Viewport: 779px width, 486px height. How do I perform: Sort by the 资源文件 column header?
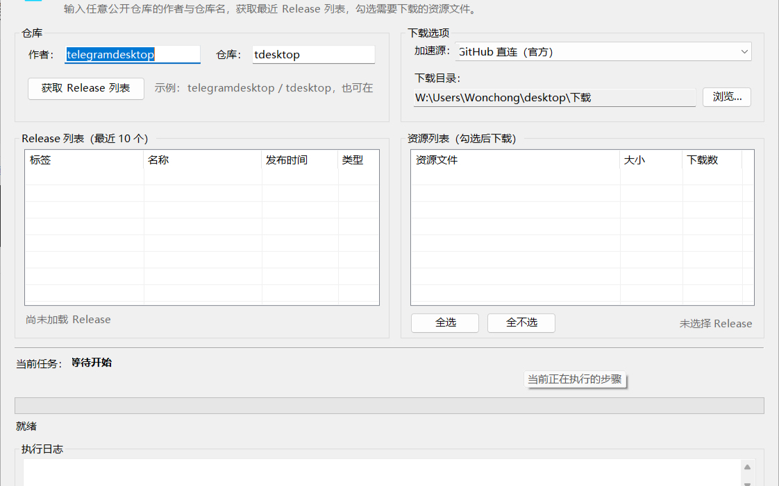pyautogui.click(x=515, y=160)
